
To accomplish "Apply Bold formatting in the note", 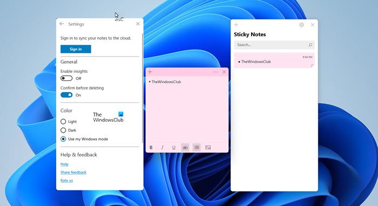I will pos(151,148).
